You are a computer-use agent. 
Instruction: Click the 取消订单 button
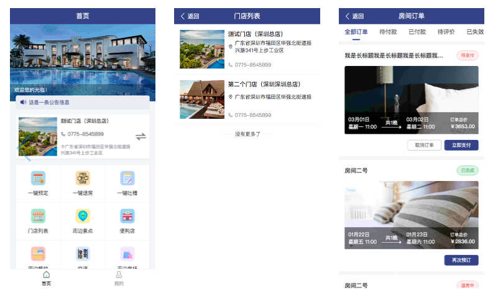coord(424,145)
